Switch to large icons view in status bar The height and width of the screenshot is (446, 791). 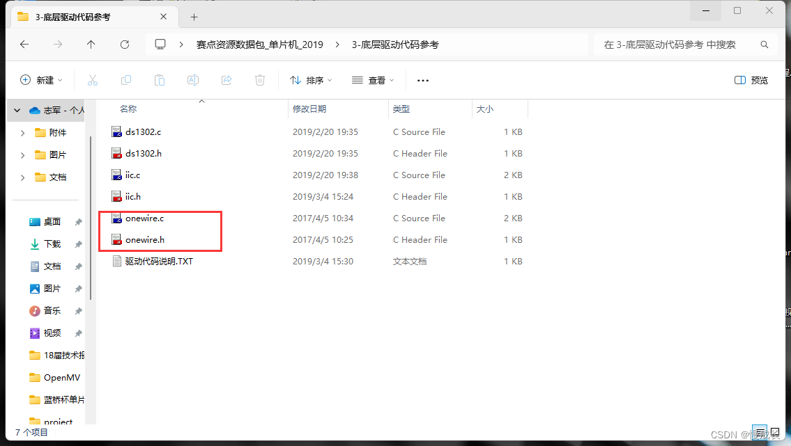coord(775,432)
